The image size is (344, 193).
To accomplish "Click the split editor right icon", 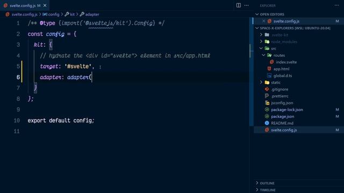I will pyautogui.click(x=239, y=5).
